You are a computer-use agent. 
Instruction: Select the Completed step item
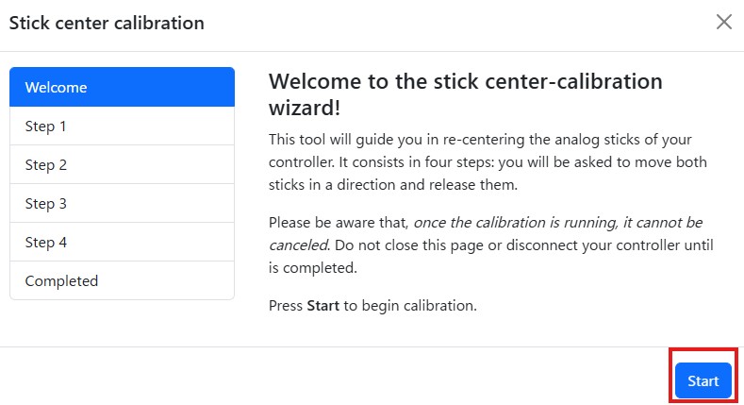[122, 280]
